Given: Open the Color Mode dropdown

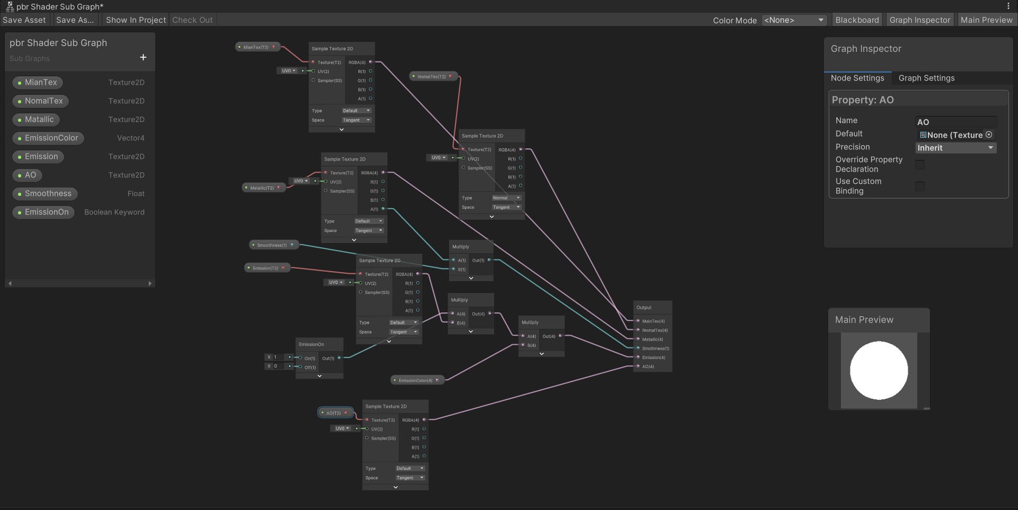Looking at the screenshot, I should (794, 20).
